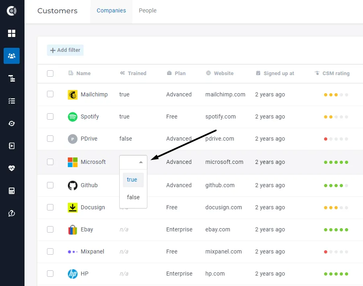The image size is (363, 286).
Task: Open the hierarchy tree icon in the sidebar
Action: [x=12, y=78]
